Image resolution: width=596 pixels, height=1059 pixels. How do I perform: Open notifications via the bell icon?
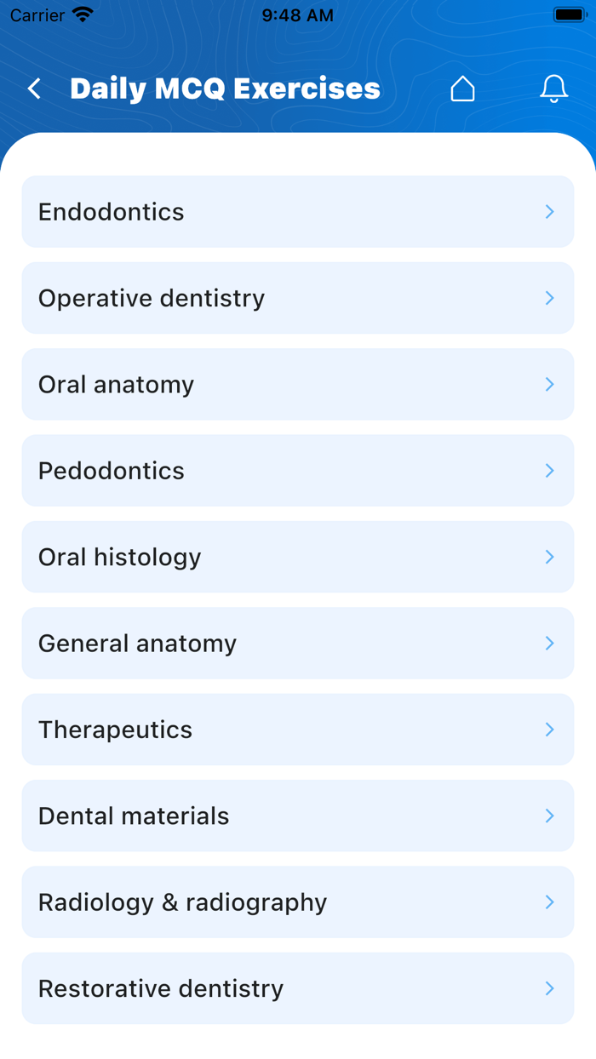(553, 88)
